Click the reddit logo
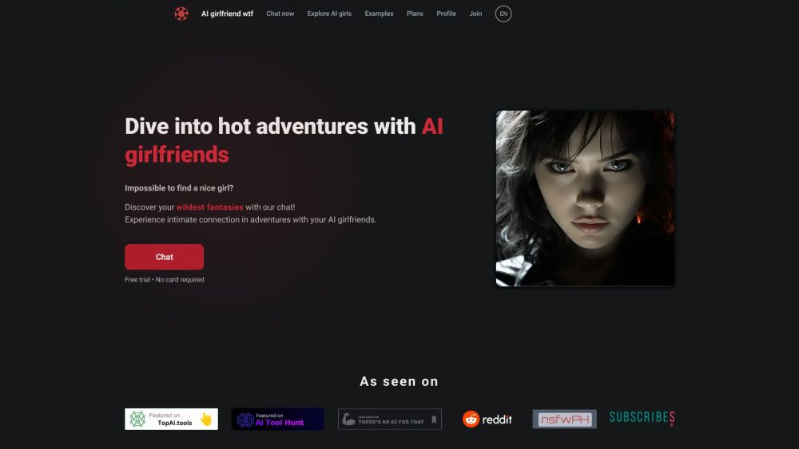This screenshot has width=799, height=449. [487, 419]
